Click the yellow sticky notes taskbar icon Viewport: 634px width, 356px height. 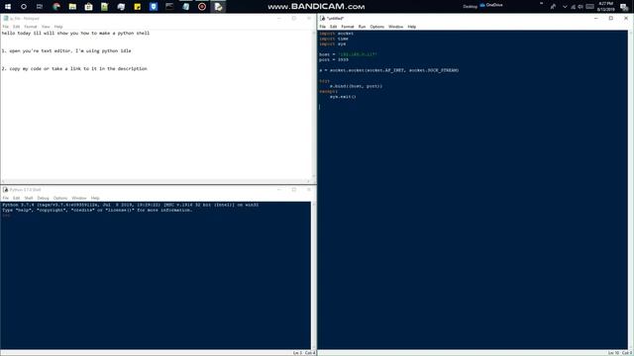[x=138, y=7]
